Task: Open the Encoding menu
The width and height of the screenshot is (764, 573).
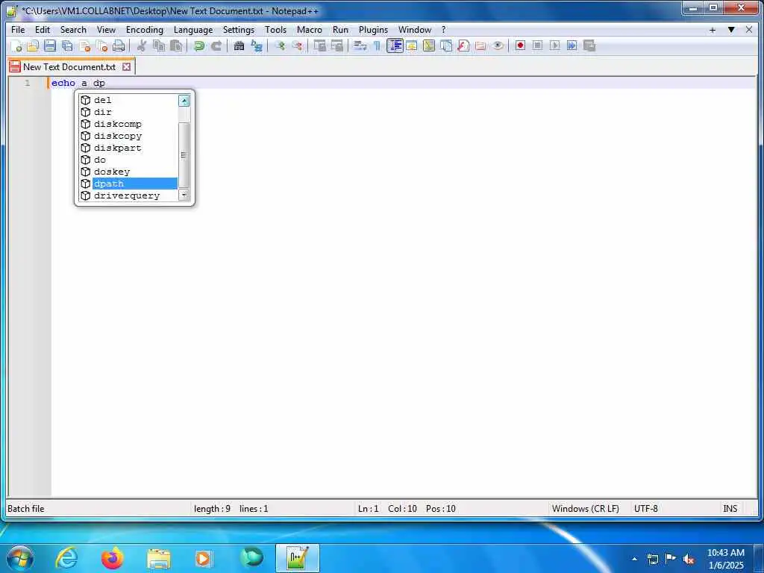Action: [144, 30]
